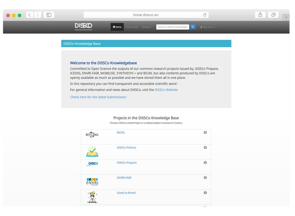Select the Home tab in navigation

(117, 27)
